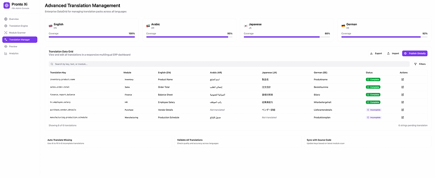
Task: Click the German flag icon
Action: [343, 26]
